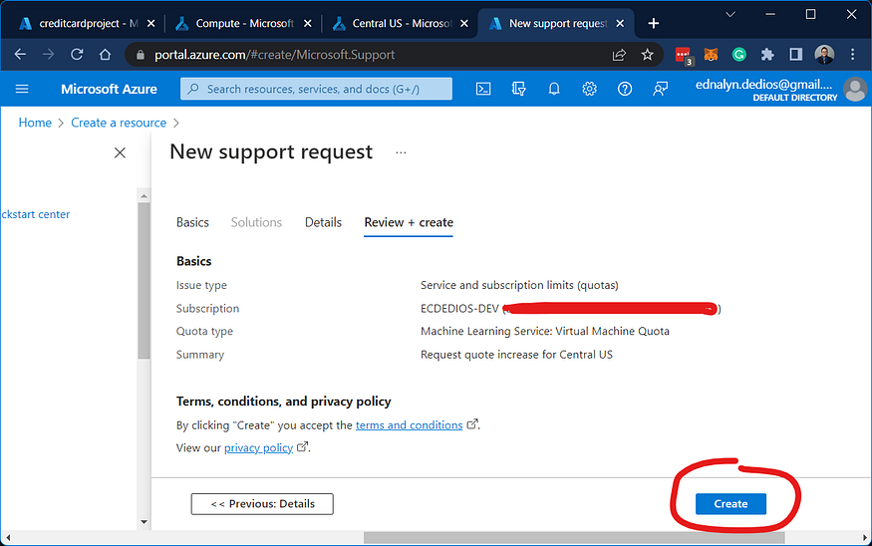Viewport: 872px width, 546px height.
Task: Open the feedback icon in Azure header
Action: [x=660, y=89]
